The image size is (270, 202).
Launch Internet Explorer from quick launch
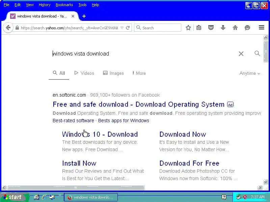coord(45,197)
